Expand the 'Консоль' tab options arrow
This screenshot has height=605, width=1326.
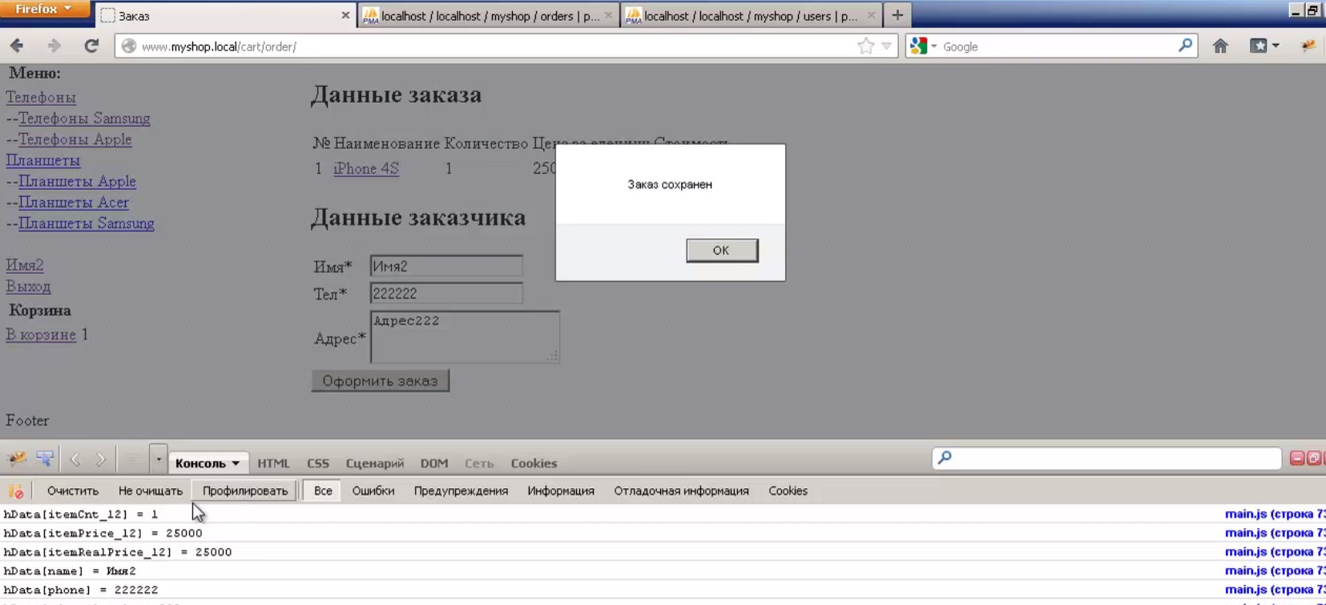pos(236,463)
